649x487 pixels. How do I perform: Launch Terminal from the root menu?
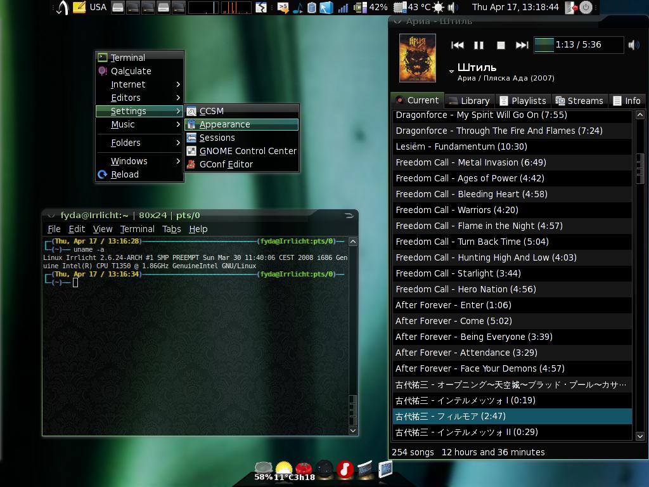tap(139, 58)
